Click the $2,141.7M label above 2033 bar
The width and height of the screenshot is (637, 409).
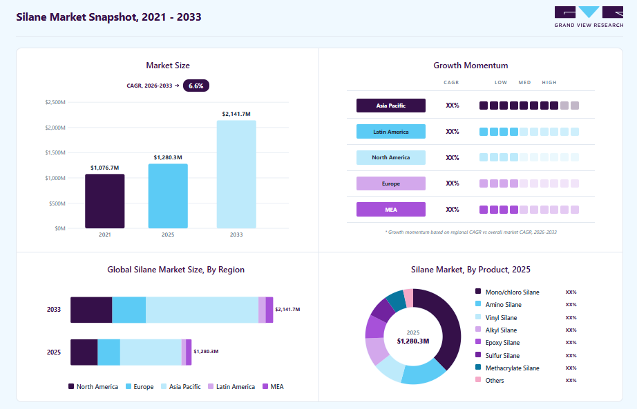pyautogui.click(x=236, y=114)
